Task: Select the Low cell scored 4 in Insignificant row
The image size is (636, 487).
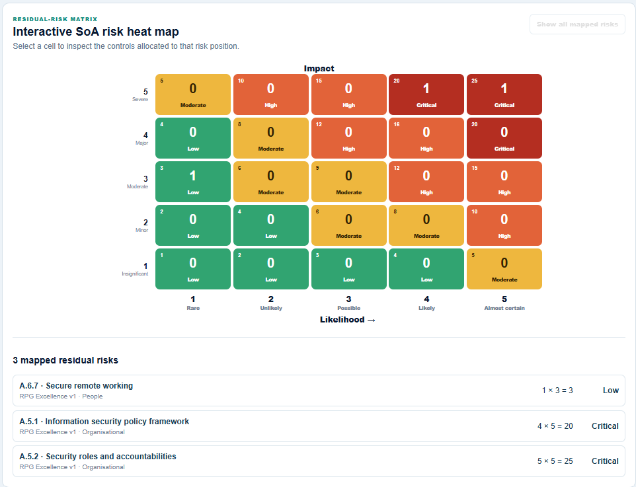Action: pyautogui.click(x=426, y=269)
